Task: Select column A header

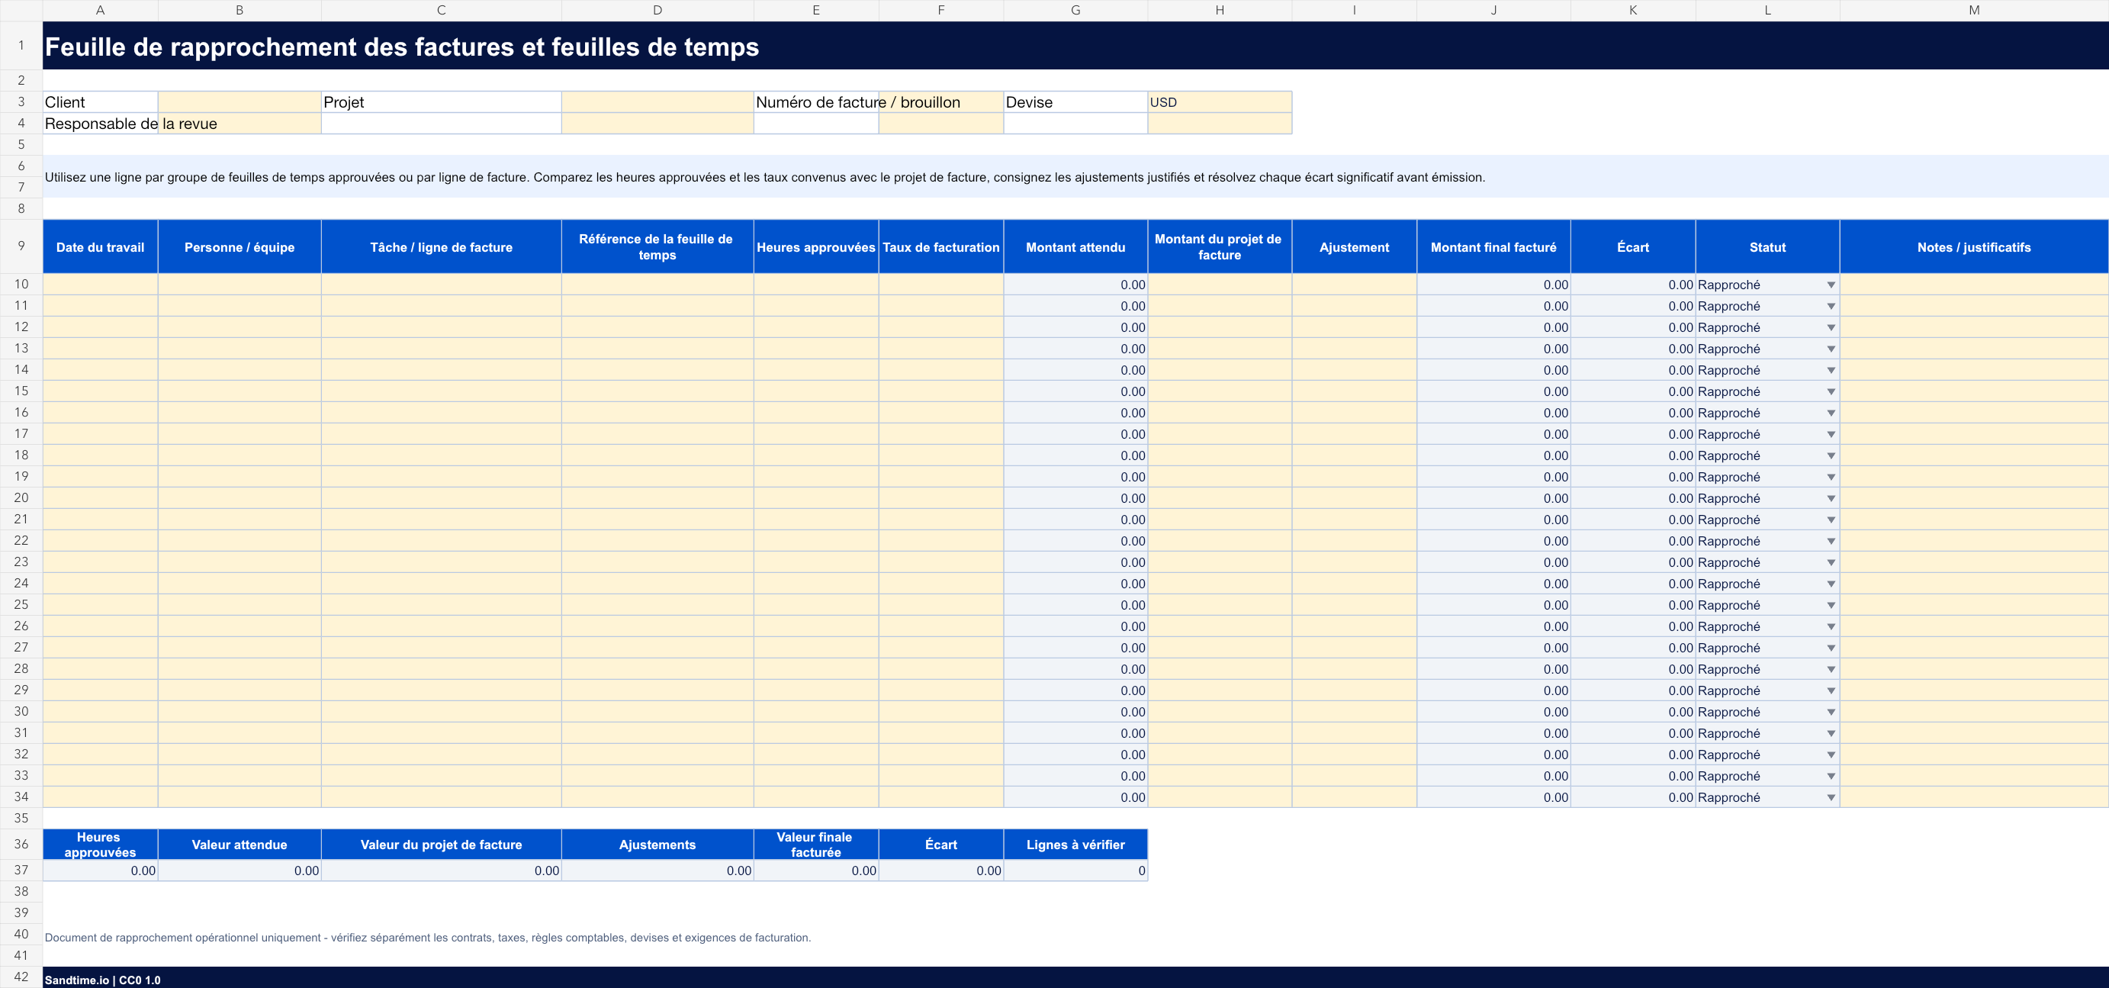Action: tap(100, 10)
